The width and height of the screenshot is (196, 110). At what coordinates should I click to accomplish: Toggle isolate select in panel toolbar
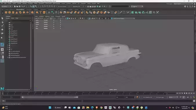(89, 19)
